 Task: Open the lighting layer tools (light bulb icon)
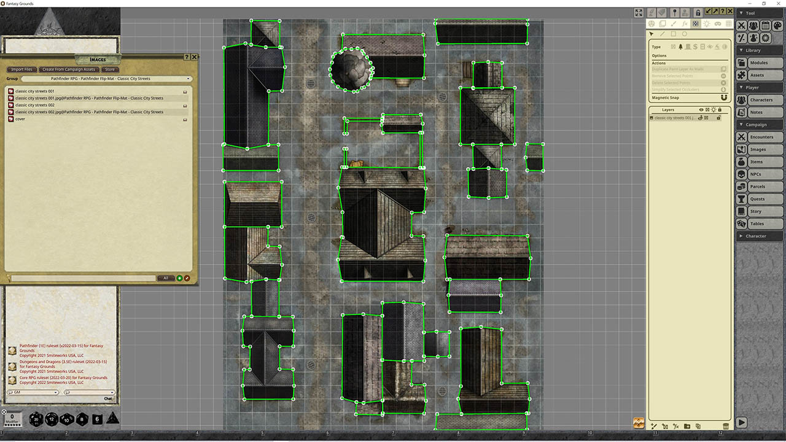click(707, 23)
